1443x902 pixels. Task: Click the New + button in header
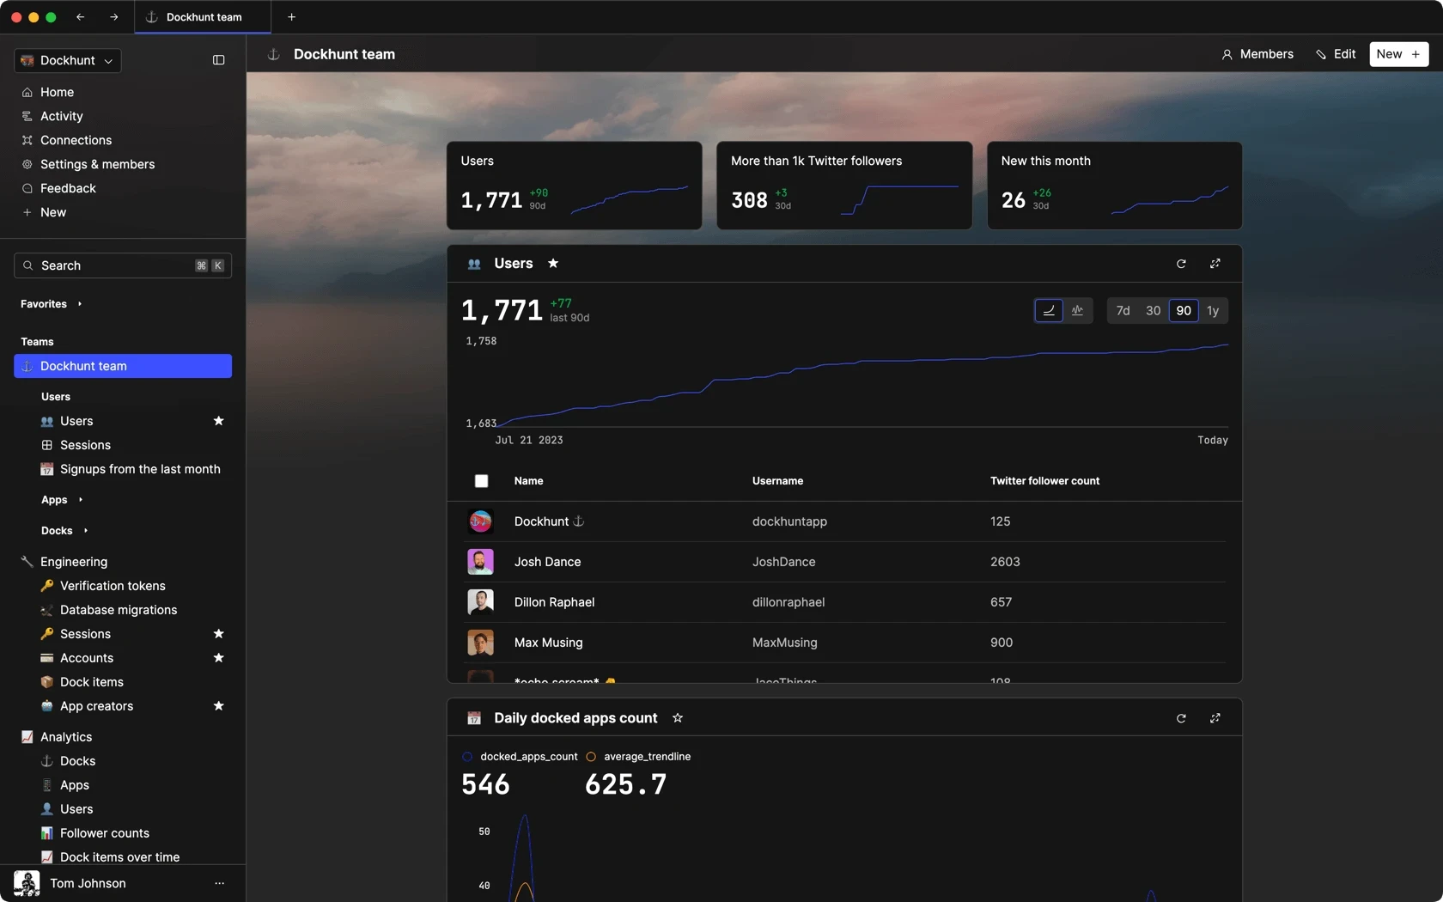point(1398,54)
